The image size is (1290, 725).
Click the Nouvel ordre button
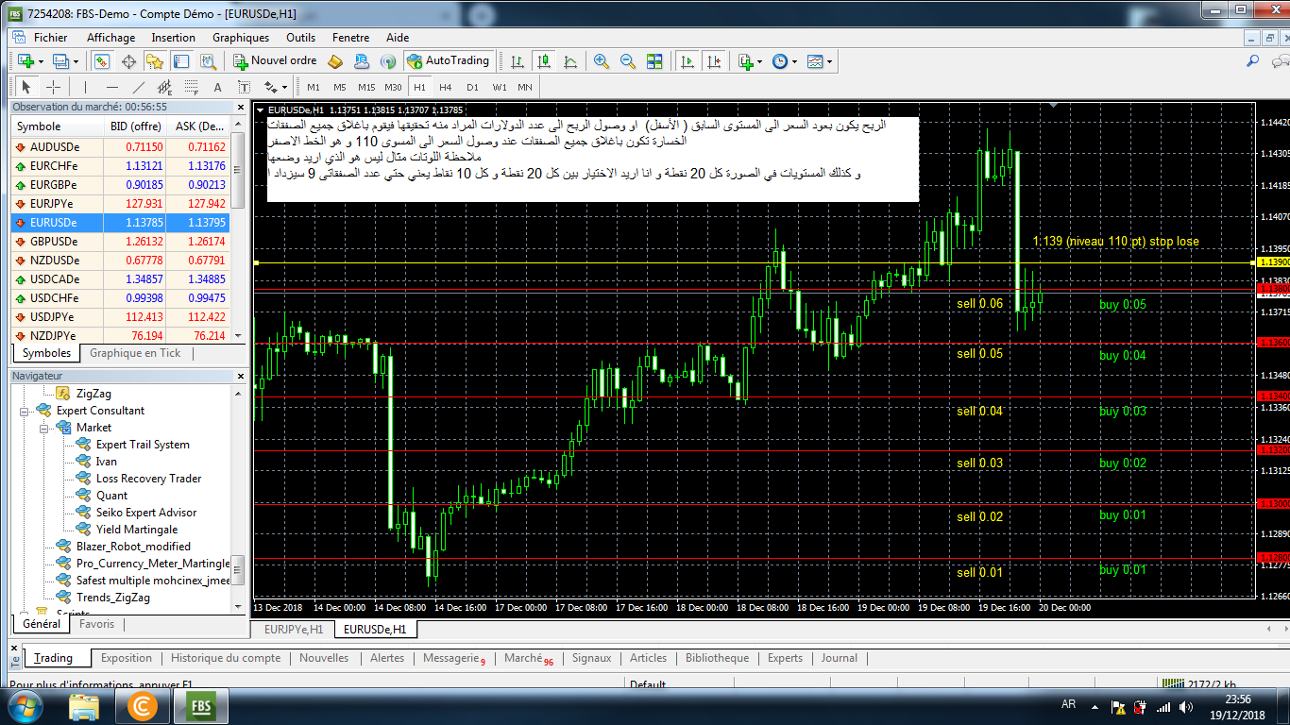[275, 60]
